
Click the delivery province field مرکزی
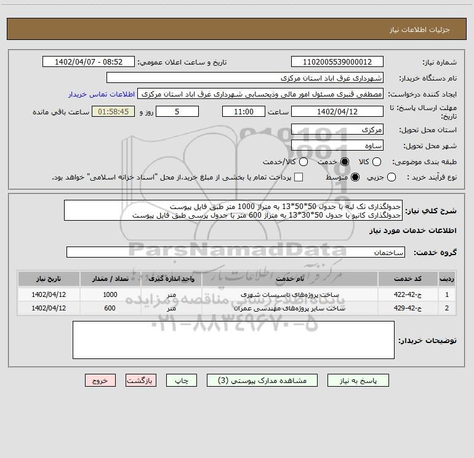[x=337, y=130]
